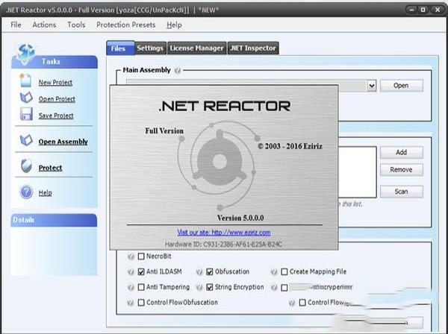
Task: Check Control FlowObfuscation option
Action: pyautogui.click(x=141, y=303)
